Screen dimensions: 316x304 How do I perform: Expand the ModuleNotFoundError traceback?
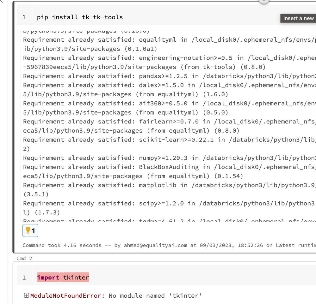pyautogui.click(x=27, y=295)
